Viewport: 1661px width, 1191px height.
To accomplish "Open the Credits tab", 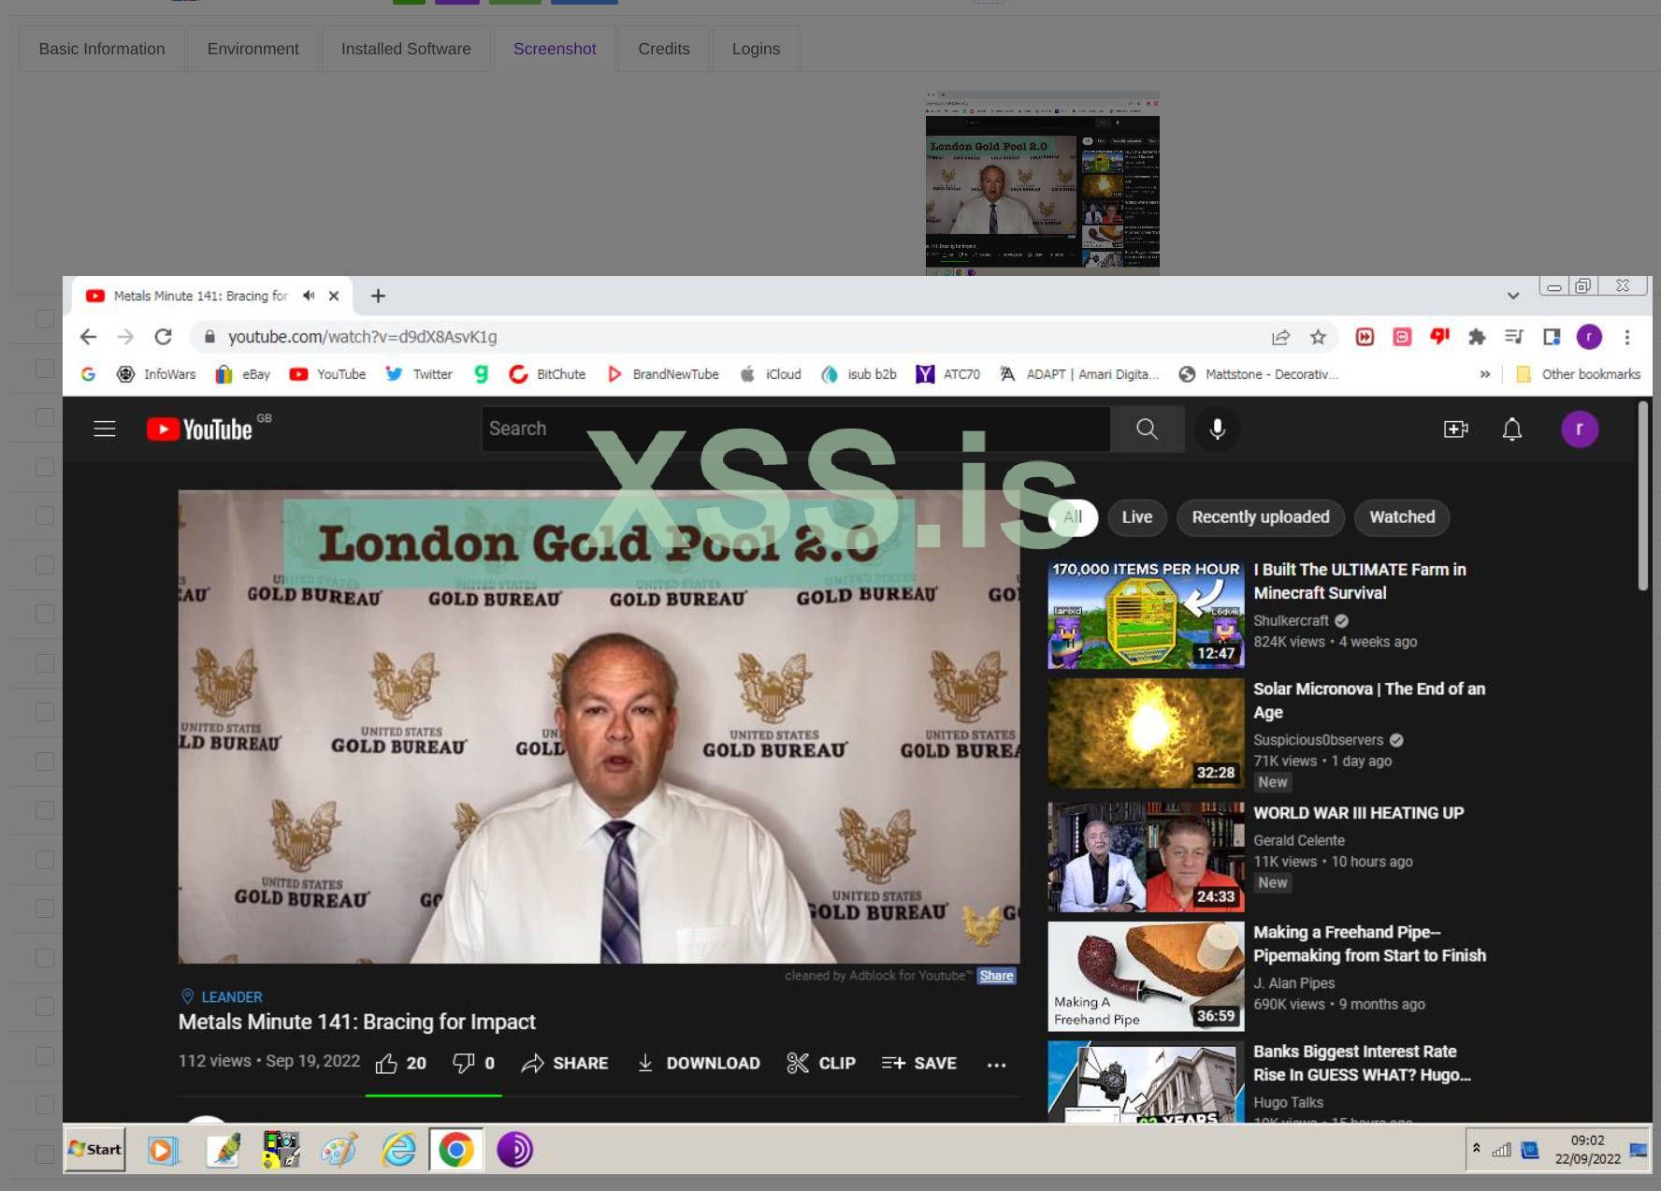I will [664, 49].
